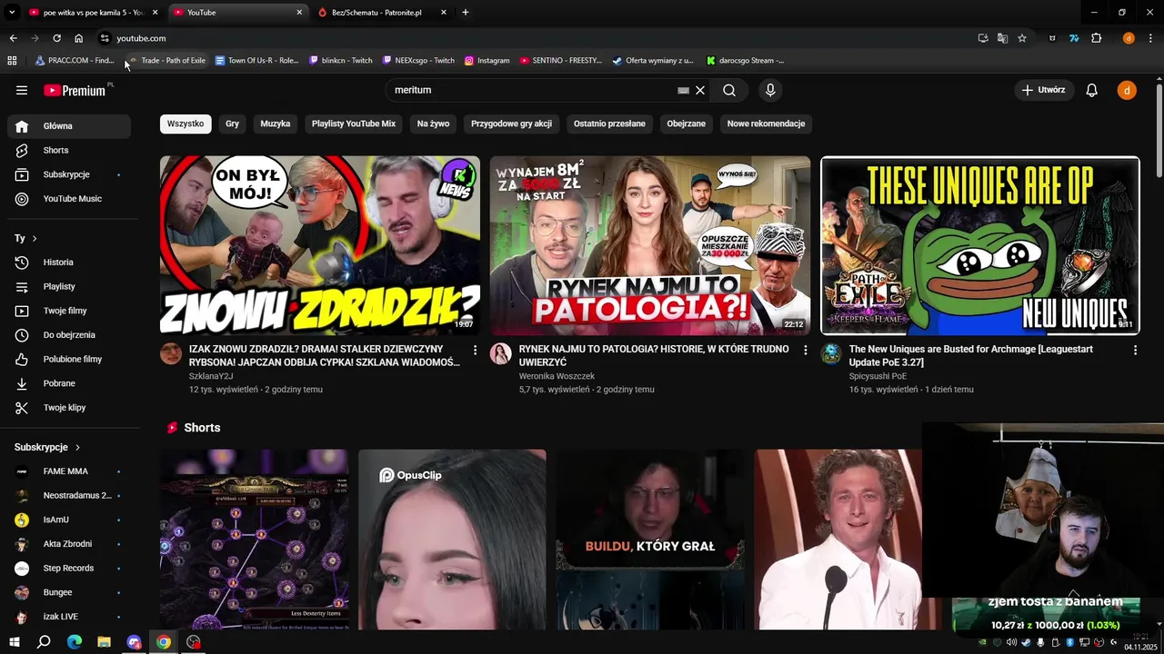Open Akta Zbrodni subscription channel

pyautogui.click(x=69, y=544)
